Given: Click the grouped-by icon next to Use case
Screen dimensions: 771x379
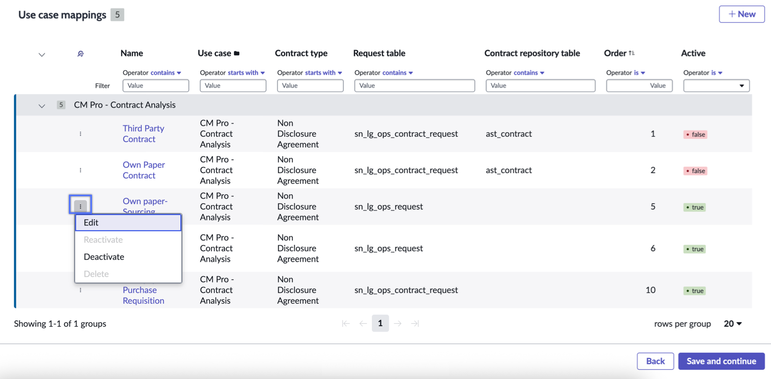Looking at the screenshot, I should click(237, 53).
